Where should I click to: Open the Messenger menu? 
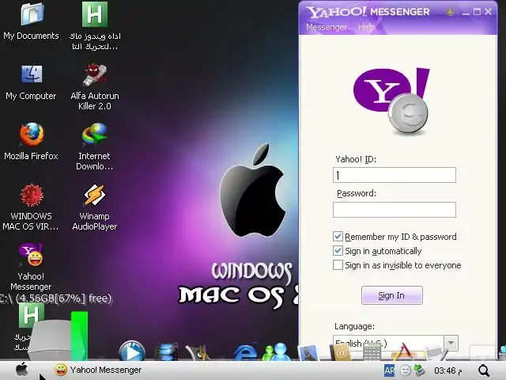click(327, 27)
